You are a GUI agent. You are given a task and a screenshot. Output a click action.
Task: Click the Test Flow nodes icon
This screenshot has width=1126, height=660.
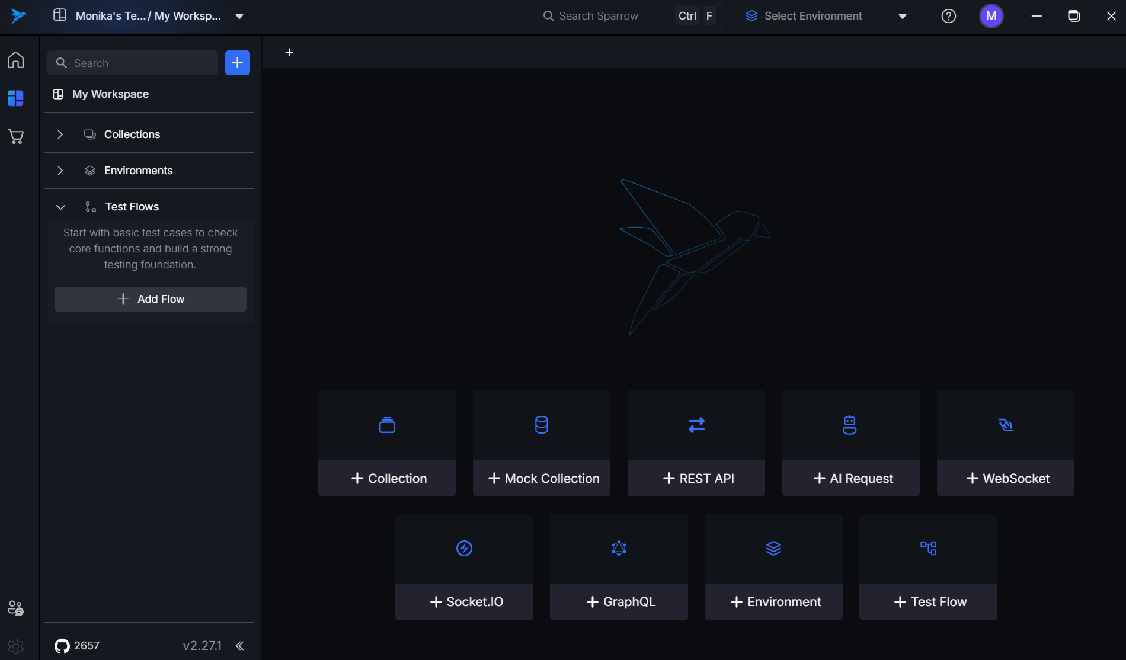tap(928, 548)
